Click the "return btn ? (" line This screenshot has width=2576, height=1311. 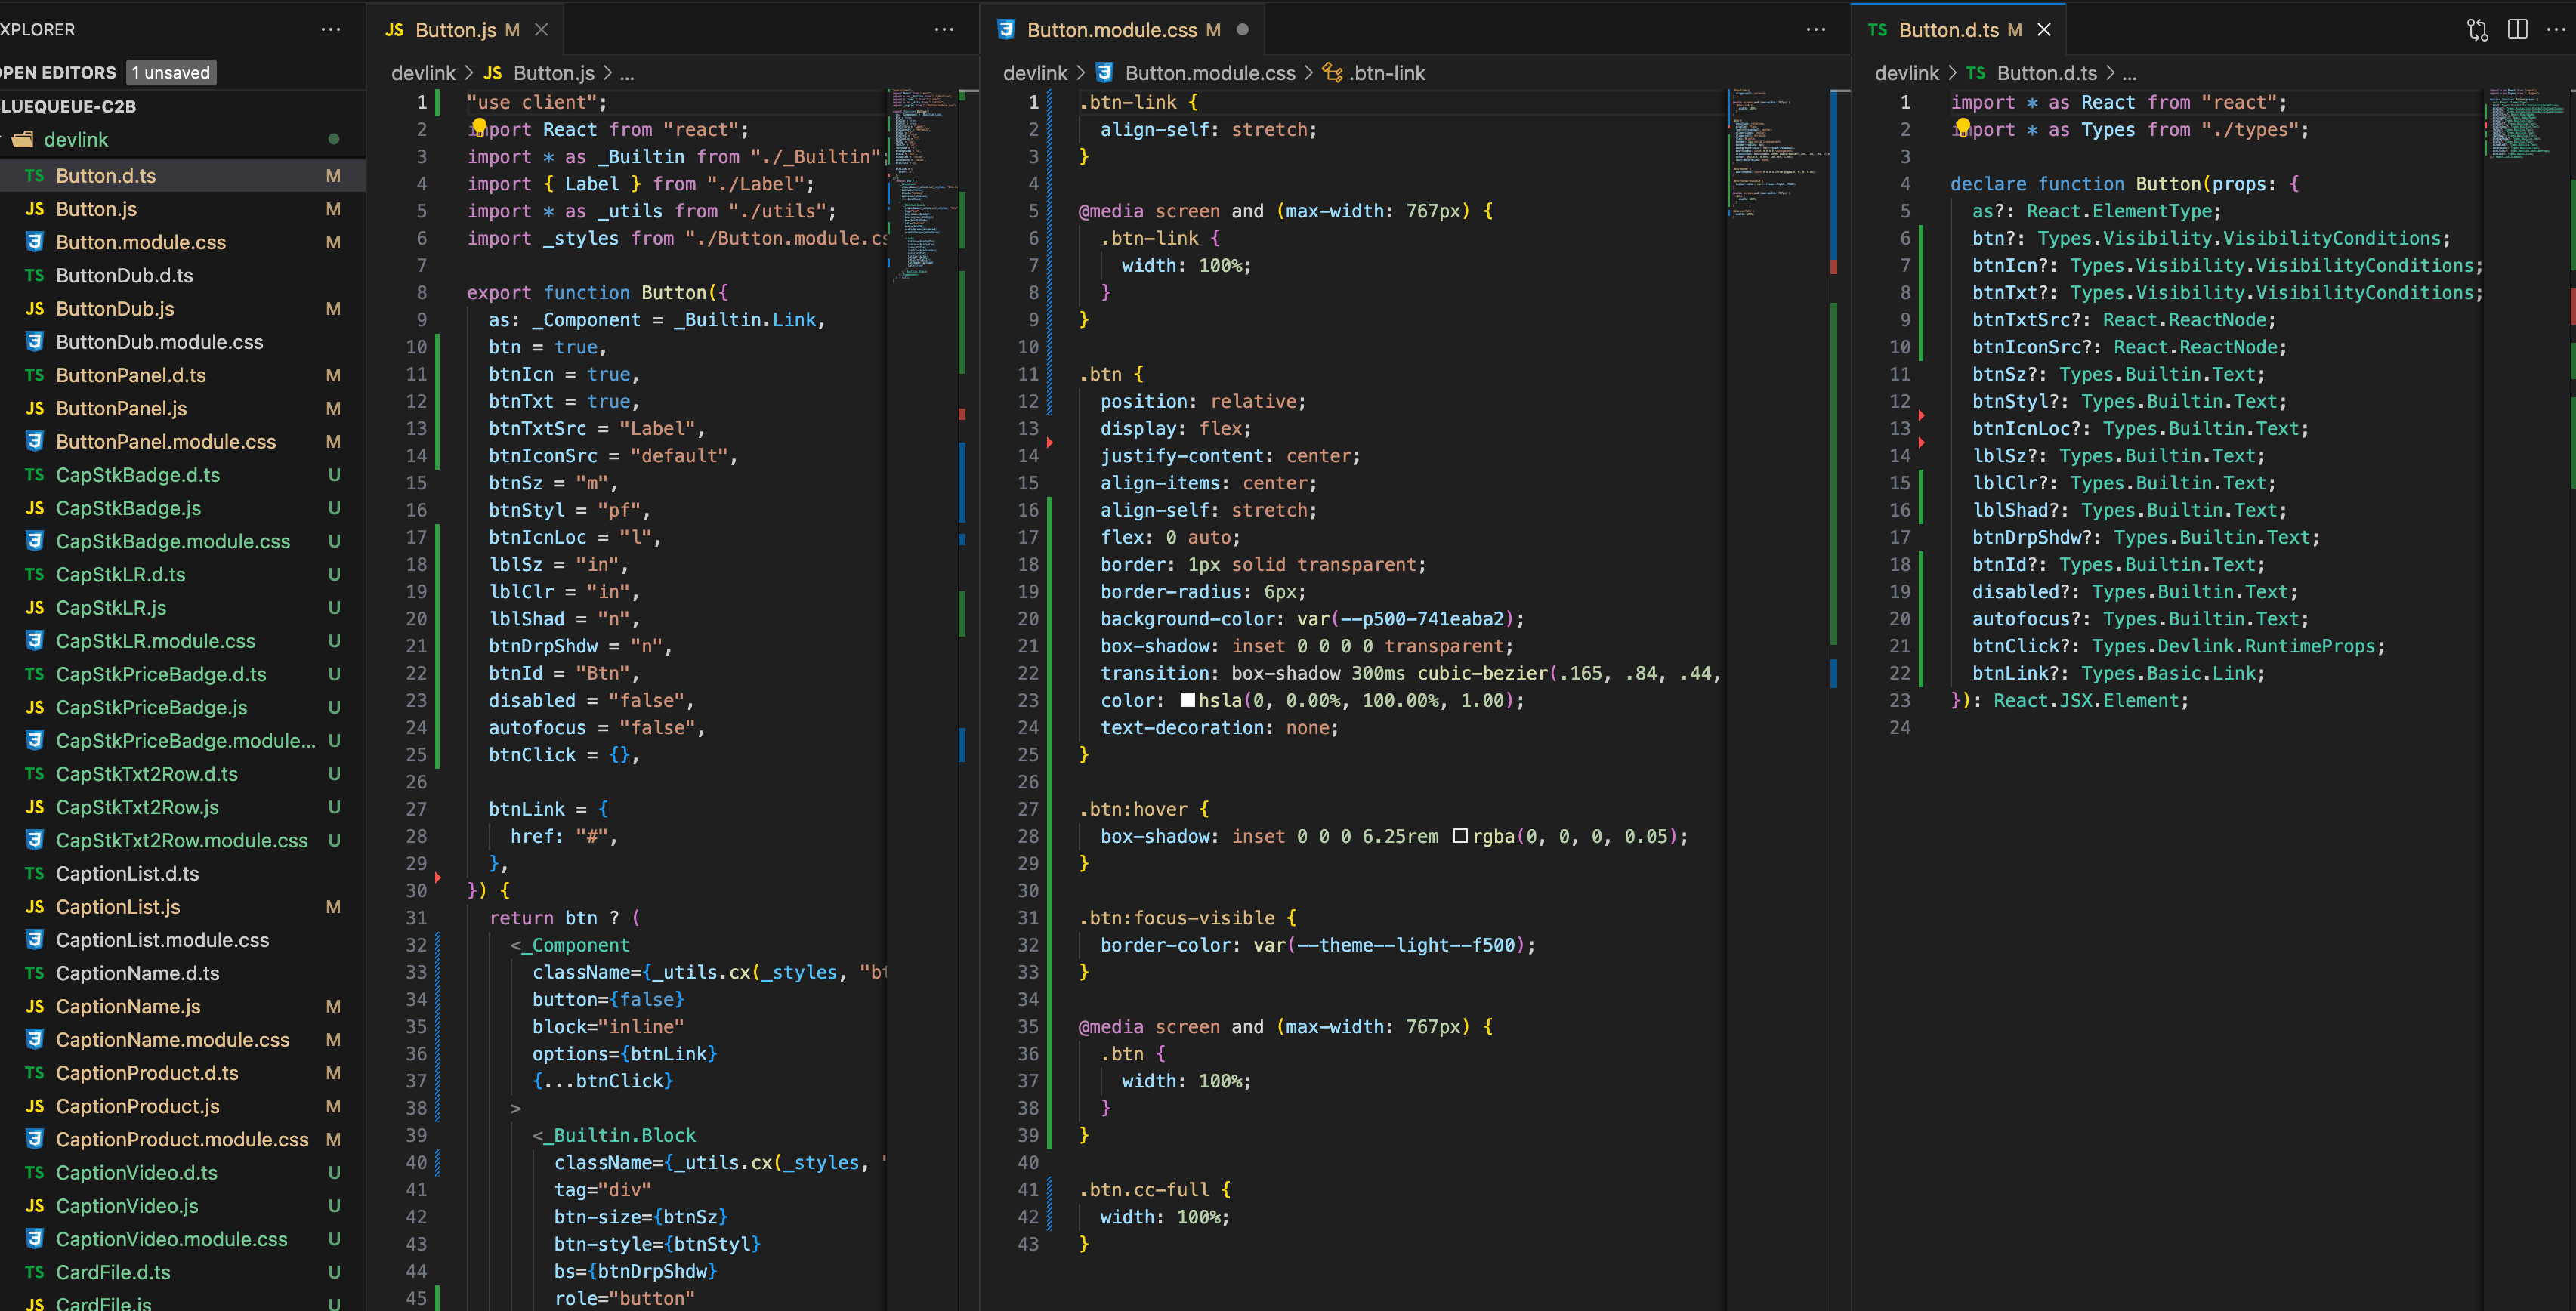point(564,917)
